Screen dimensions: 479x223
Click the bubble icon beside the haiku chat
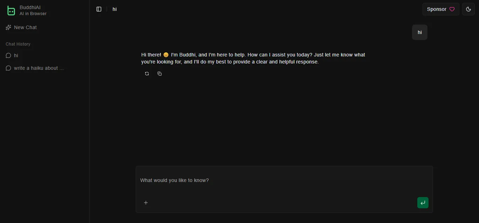coord(8,68)
